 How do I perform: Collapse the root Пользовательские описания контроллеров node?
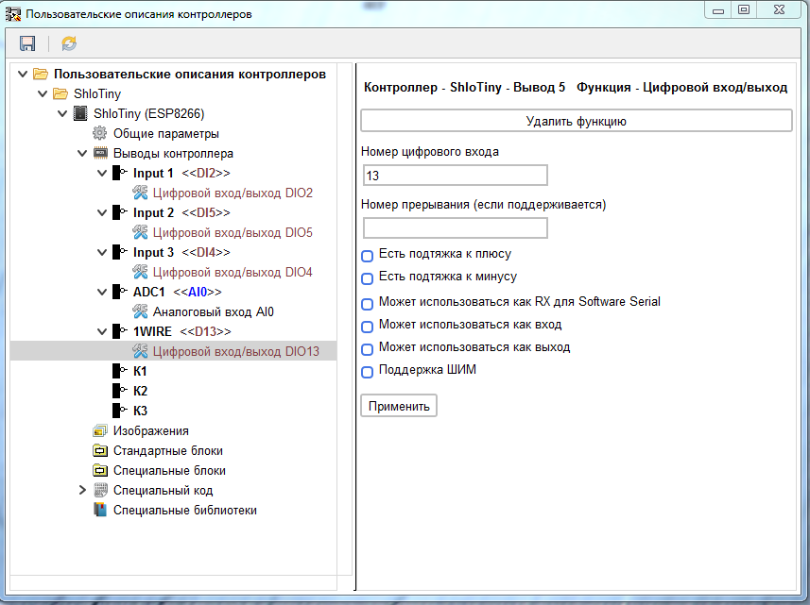point(23,75)
